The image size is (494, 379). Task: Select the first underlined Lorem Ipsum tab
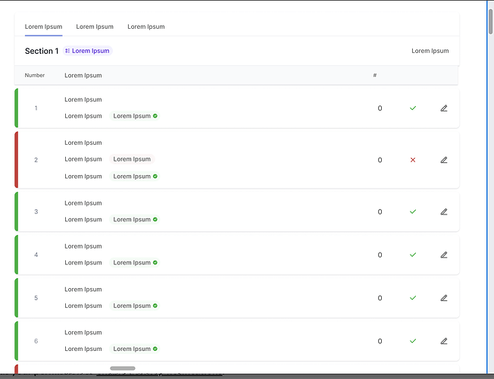43,27
